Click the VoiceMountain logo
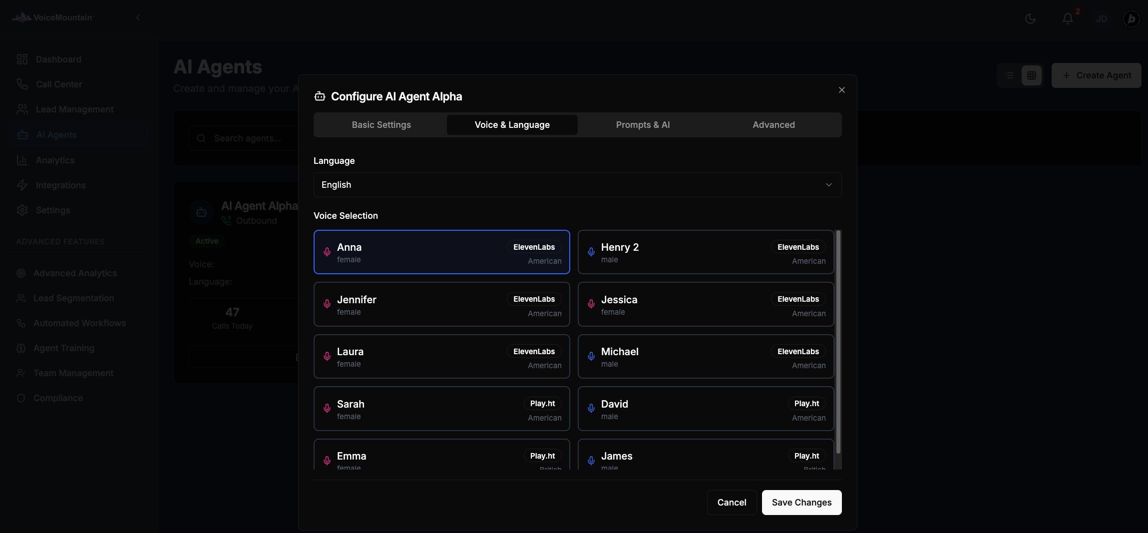Image resolution: width=1148 pixels, height=533 pixels. click(x=52, y=17)
